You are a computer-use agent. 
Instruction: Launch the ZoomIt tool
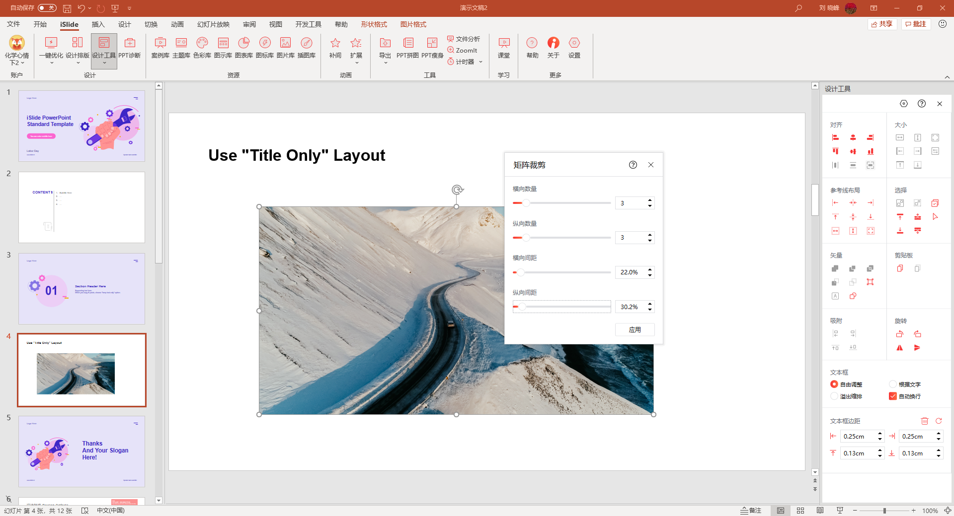tap(462, 50)
